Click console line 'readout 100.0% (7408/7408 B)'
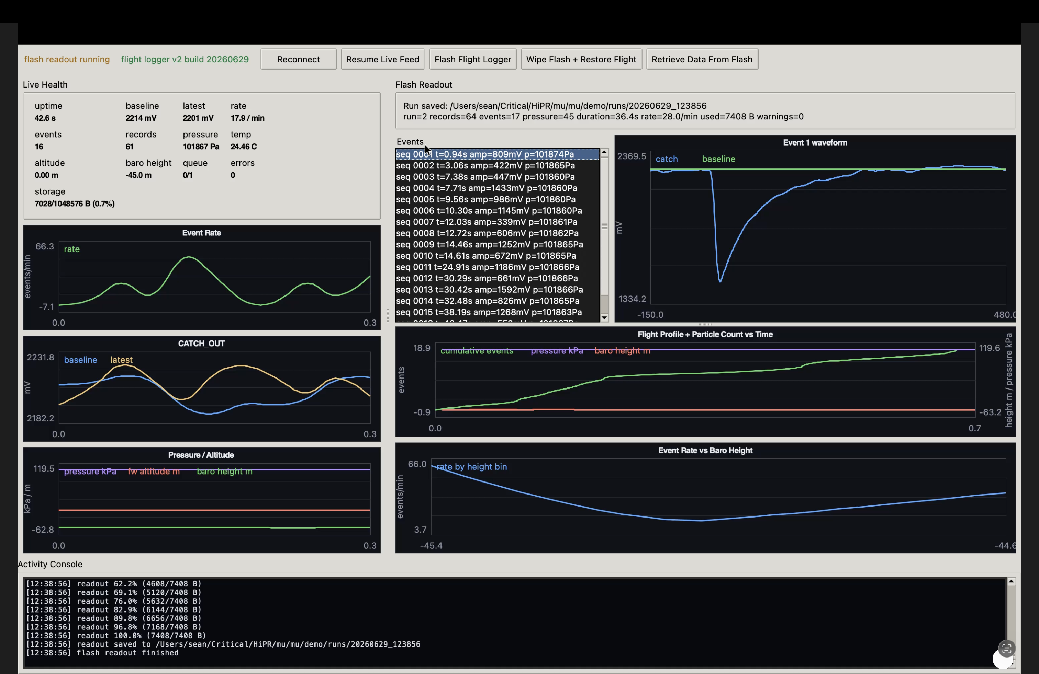The image size is (1039, 674). pos(116,636)
